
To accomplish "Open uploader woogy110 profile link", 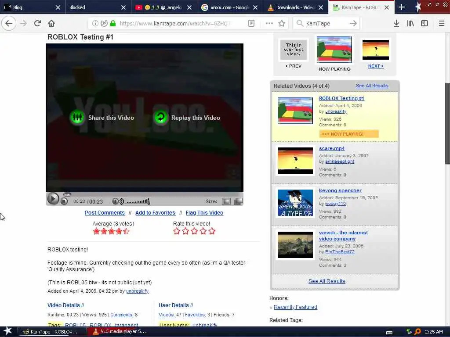I will point(335,204).
